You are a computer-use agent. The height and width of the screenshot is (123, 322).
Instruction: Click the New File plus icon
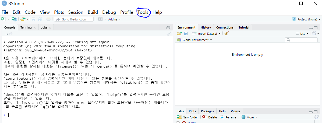(x=3, y=19)
